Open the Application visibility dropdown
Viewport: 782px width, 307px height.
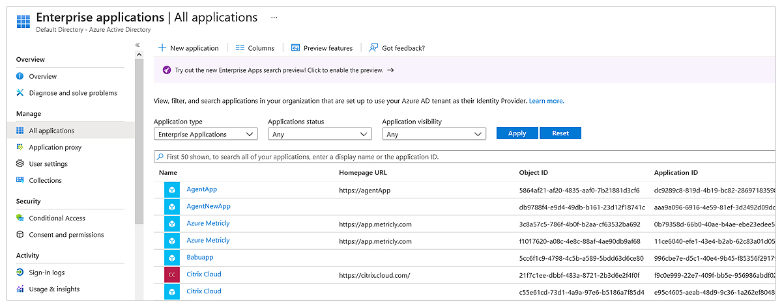pos(434,134)
